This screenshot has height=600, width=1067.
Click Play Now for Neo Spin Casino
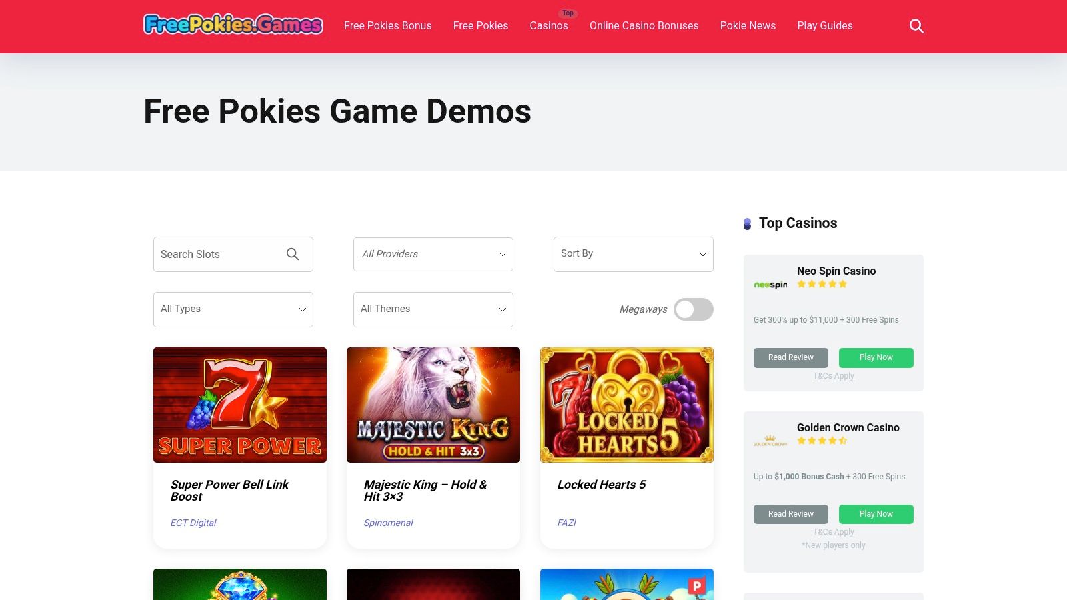(x=876, y=357)
